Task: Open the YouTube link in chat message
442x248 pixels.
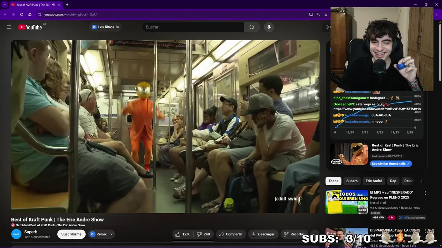Action: (377, 109)
